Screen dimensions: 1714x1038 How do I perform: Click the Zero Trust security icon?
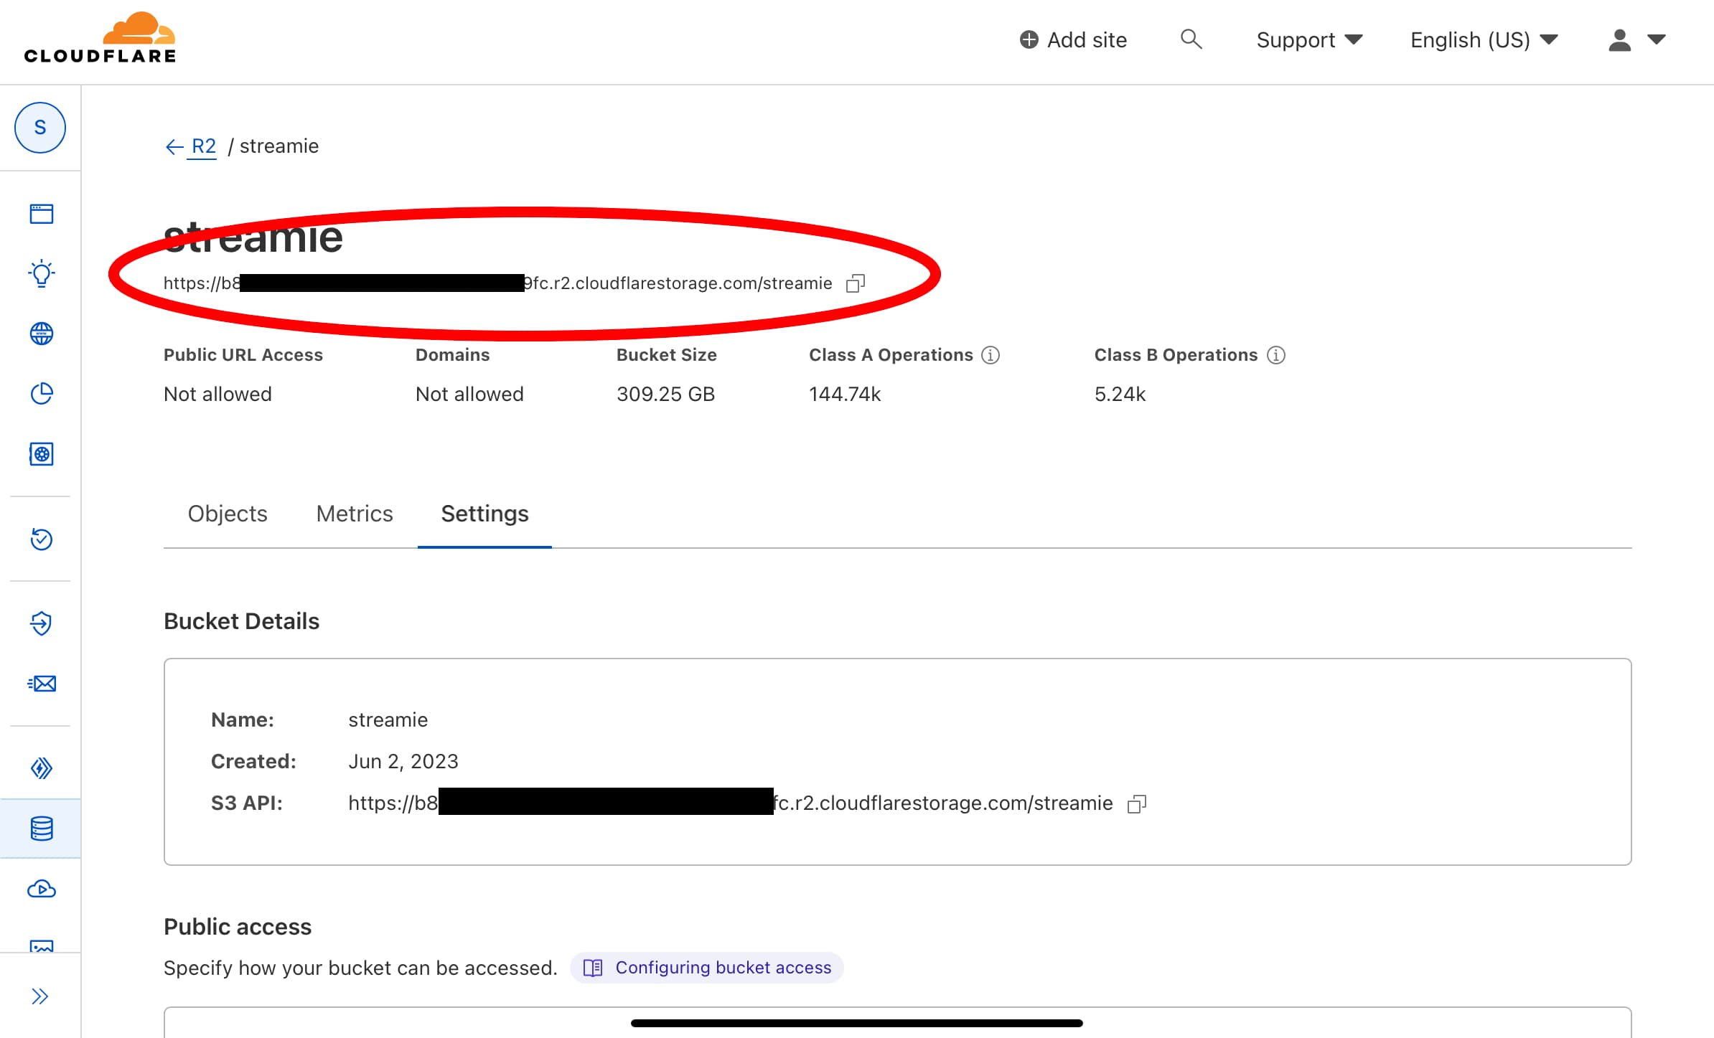[40, 623]
